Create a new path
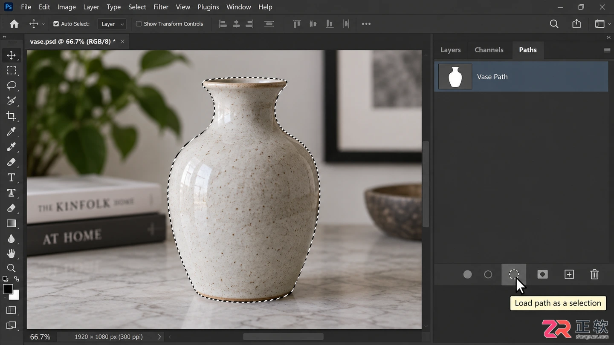 click(x=569, y=275)
